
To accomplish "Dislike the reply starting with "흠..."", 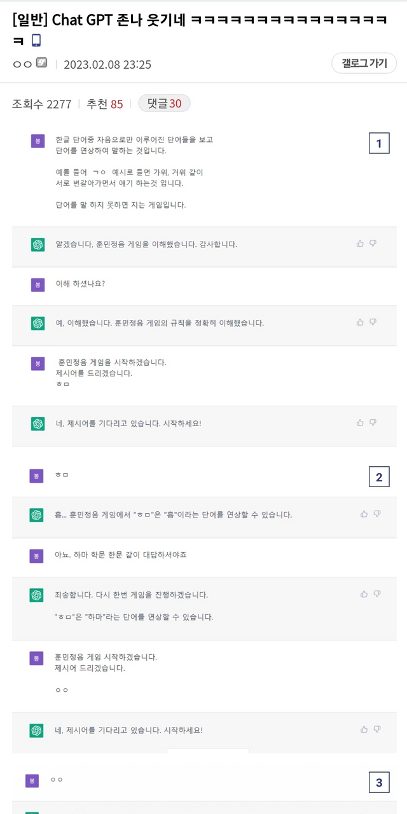I will [x=376, y=514].
